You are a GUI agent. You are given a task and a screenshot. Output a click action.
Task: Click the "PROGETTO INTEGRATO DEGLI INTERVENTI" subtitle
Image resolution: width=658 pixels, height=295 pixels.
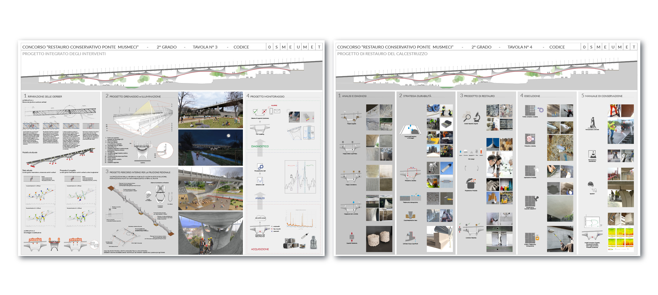click(x=64, y=54)
